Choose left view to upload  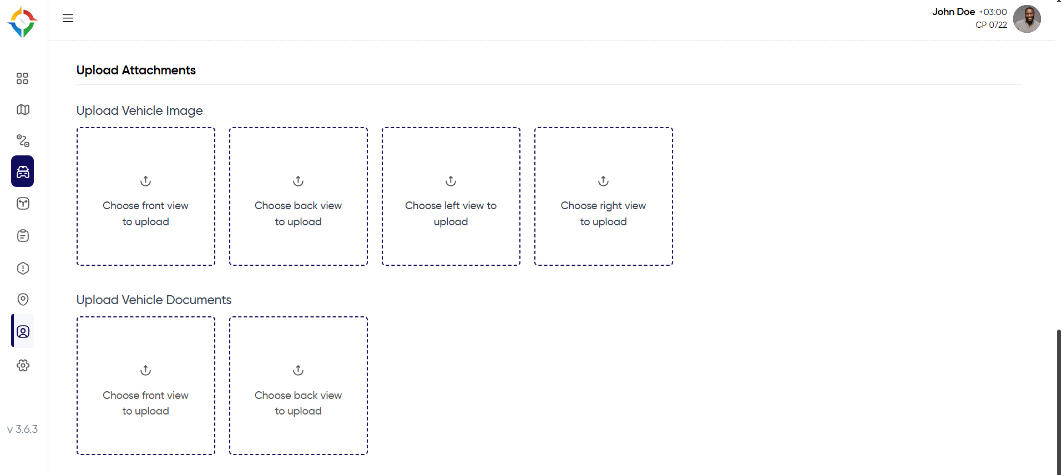coord(451,196)
